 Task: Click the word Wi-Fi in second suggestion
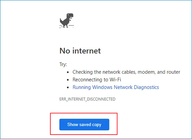pyautogui.click(x=115, y=80)
